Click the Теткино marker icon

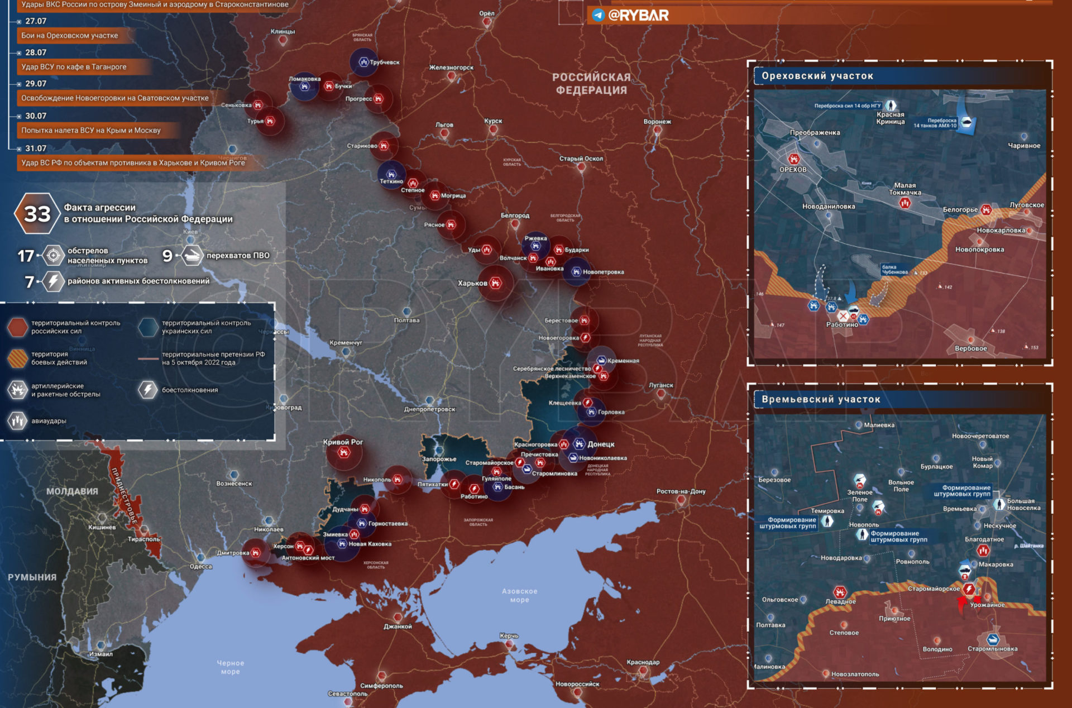391,174
